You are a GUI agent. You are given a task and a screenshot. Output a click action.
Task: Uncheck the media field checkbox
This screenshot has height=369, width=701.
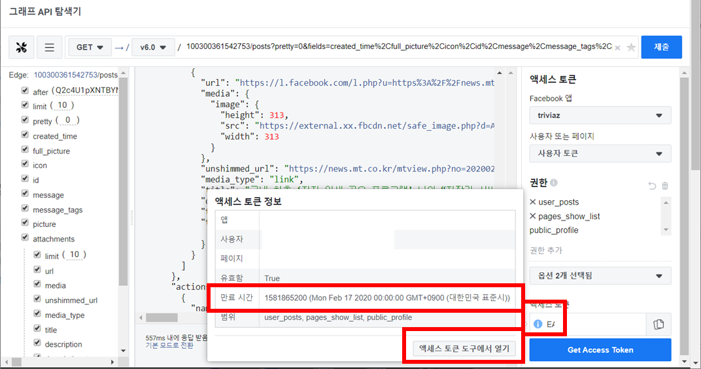tap(37, 284)
